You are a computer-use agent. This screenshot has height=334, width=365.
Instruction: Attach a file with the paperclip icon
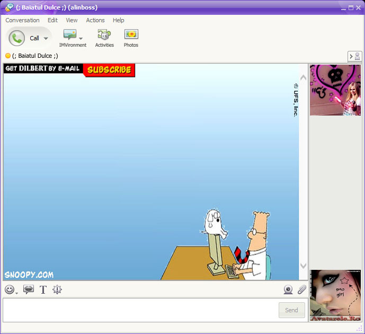tap(301, 289)
